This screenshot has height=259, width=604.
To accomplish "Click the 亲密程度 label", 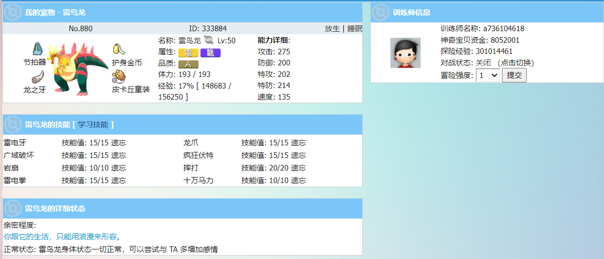I will coord(20,225).
